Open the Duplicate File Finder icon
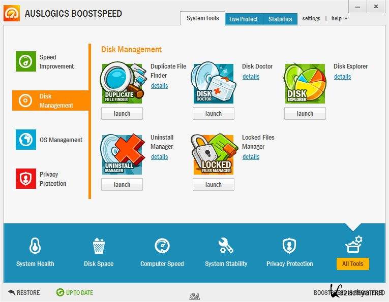 tap(122, 83)
